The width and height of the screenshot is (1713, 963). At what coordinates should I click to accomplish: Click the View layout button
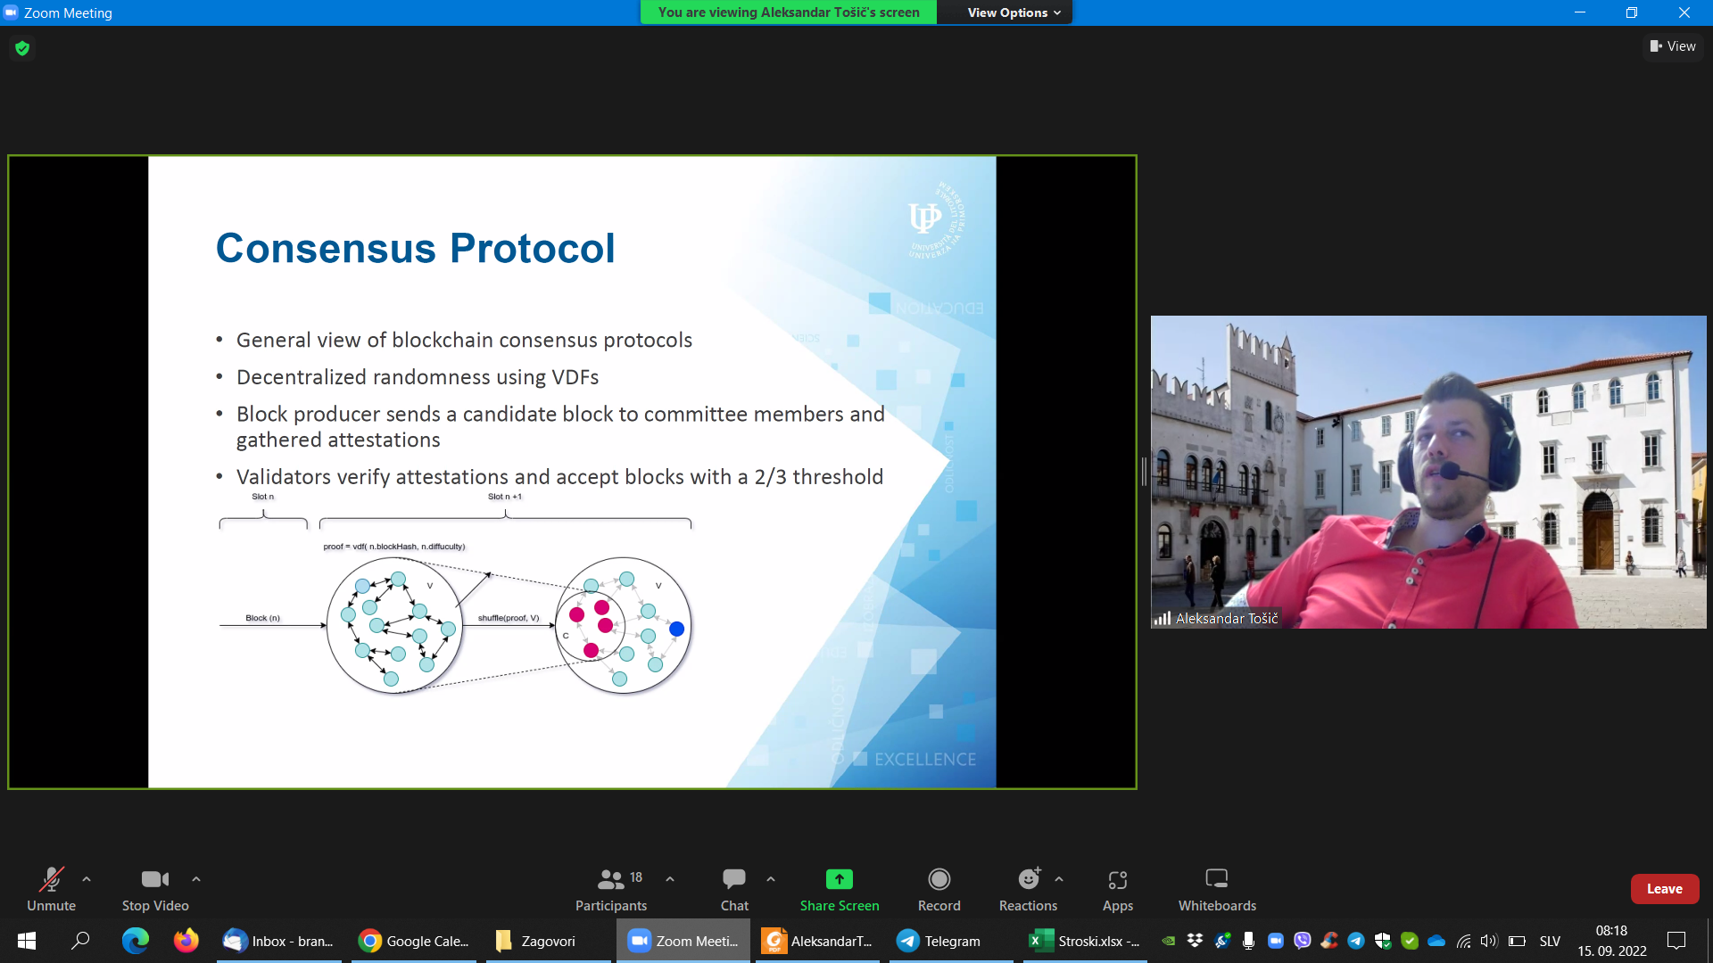point(1673,46)
